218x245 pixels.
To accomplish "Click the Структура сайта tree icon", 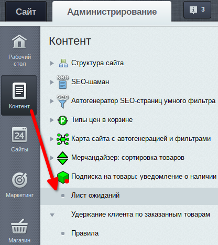I will pyautogui.click(x=63, y=63).
